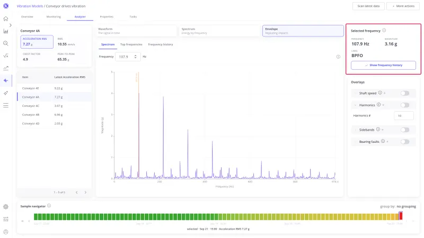424x238 pixels.
Task: Open the Home icon in the sidebar
Action: point(6,19)
